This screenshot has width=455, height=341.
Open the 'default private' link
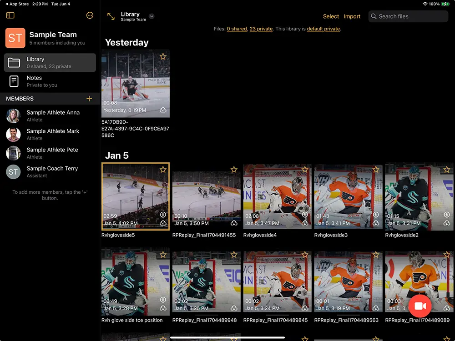(323, 29)
